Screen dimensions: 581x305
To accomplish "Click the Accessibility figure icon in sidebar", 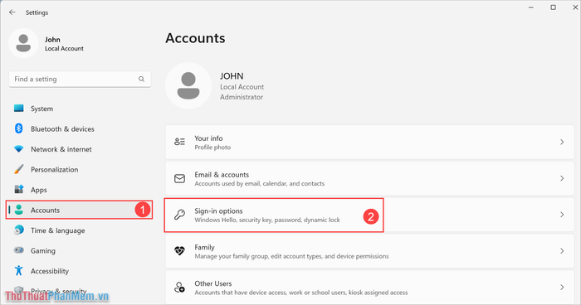I will point(18,270).
